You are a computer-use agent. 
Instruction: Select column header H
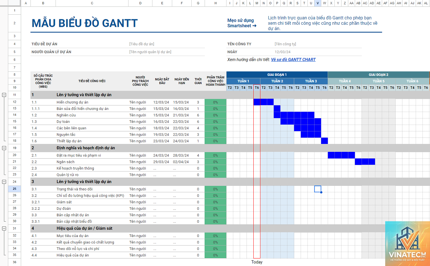[215, 3]
